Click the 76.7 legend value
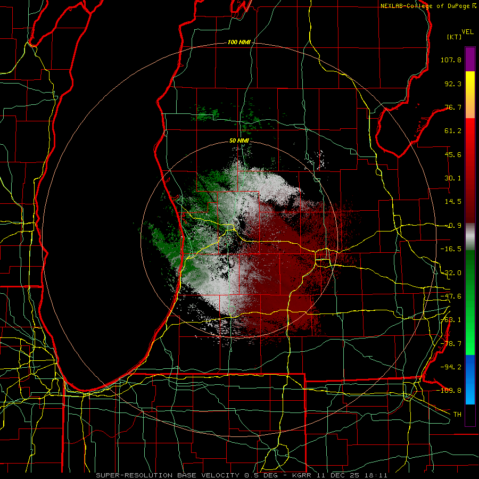The image size is (479, 479). (x=453, y=107)
